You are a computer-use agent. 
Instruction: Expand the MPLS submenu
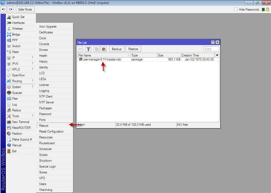coord(21,69)
